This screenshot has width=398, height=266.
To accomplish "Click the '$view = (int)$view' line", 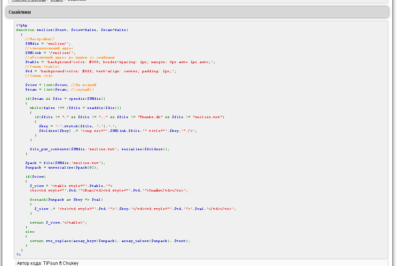I will pos(47,85).
